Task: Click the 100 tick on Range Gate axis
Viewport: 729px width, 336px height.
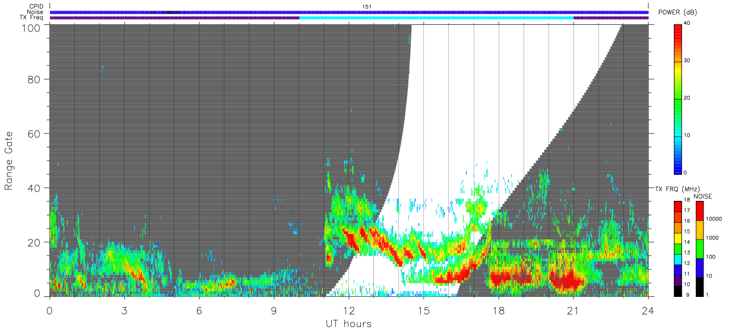Action: pos(31,27)
